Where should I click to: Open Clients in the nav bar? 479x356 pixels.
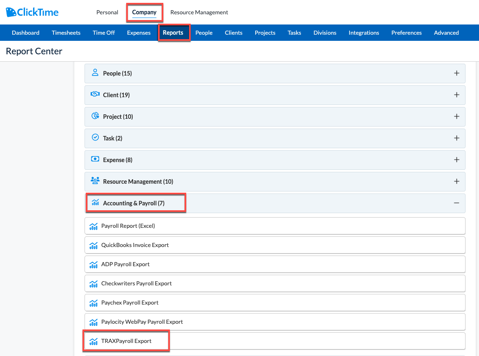click(234, 33)
